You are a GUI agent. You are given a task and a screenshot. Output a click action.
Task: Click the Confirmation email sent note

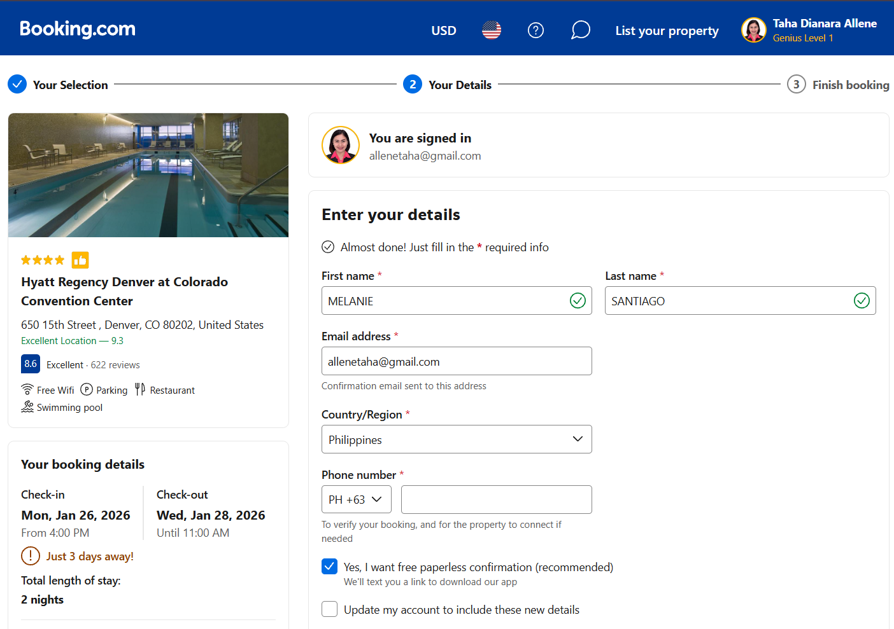coord(404,386)
